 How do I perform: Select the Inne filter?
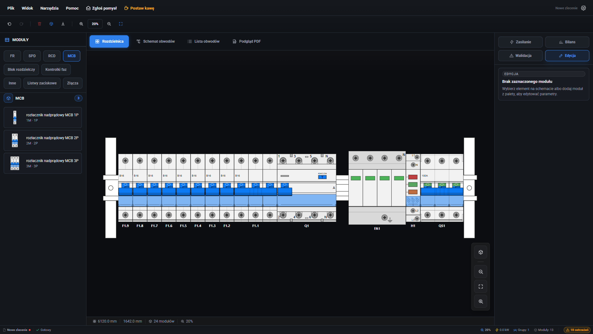click(12, 83)
